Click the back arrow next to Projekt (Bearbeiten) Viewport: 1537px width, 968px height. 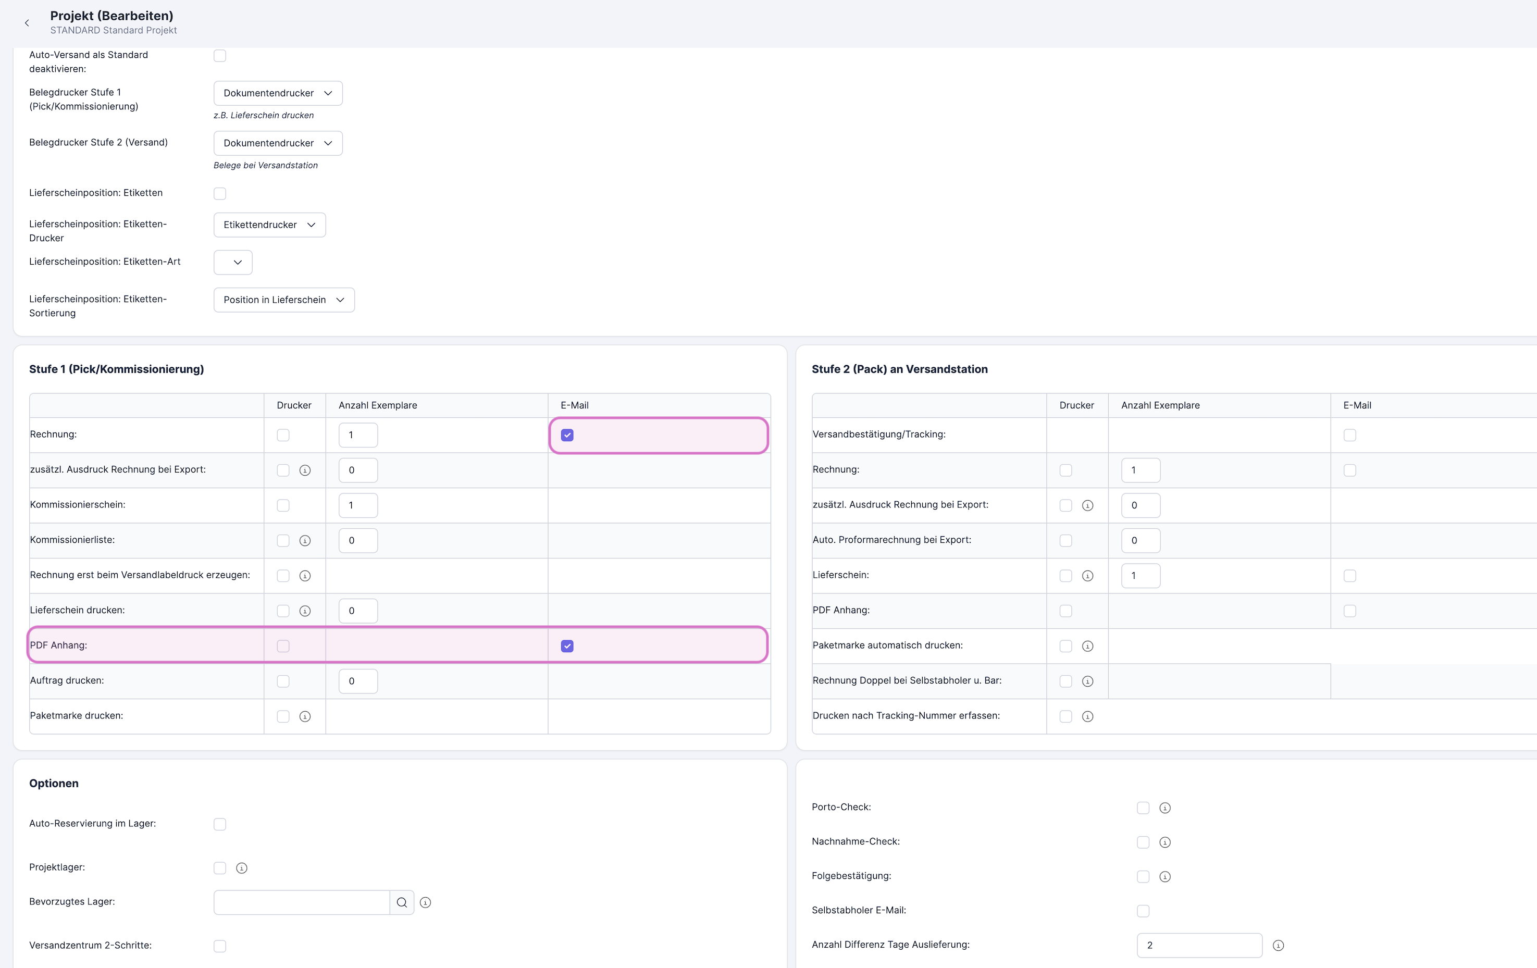point(27,23)
